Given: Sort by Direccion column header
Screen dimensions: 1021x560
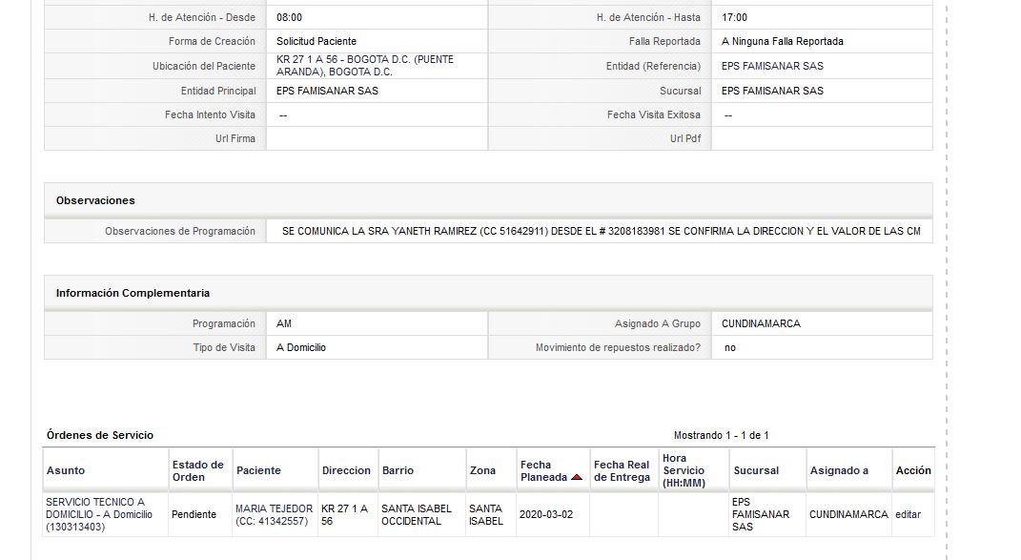Looking at the screenshot, I should (x=346, y=470).
